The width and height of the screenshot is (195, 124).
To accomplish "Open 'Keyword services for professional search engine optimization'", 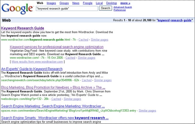I will click(57, 47).
